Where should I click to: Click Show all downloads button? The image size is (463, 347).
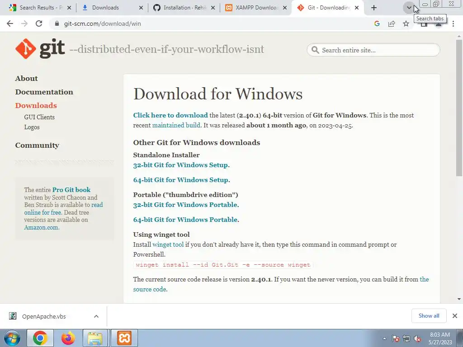pos(429,316)
